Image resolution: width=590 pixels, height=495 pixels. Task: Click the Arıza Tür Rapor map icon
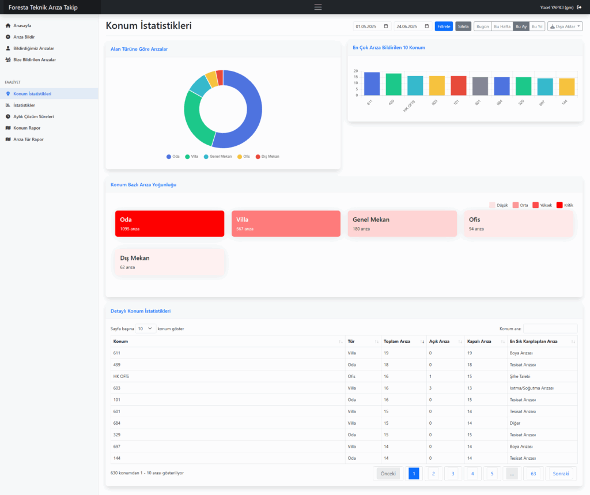tap(8, 139)
